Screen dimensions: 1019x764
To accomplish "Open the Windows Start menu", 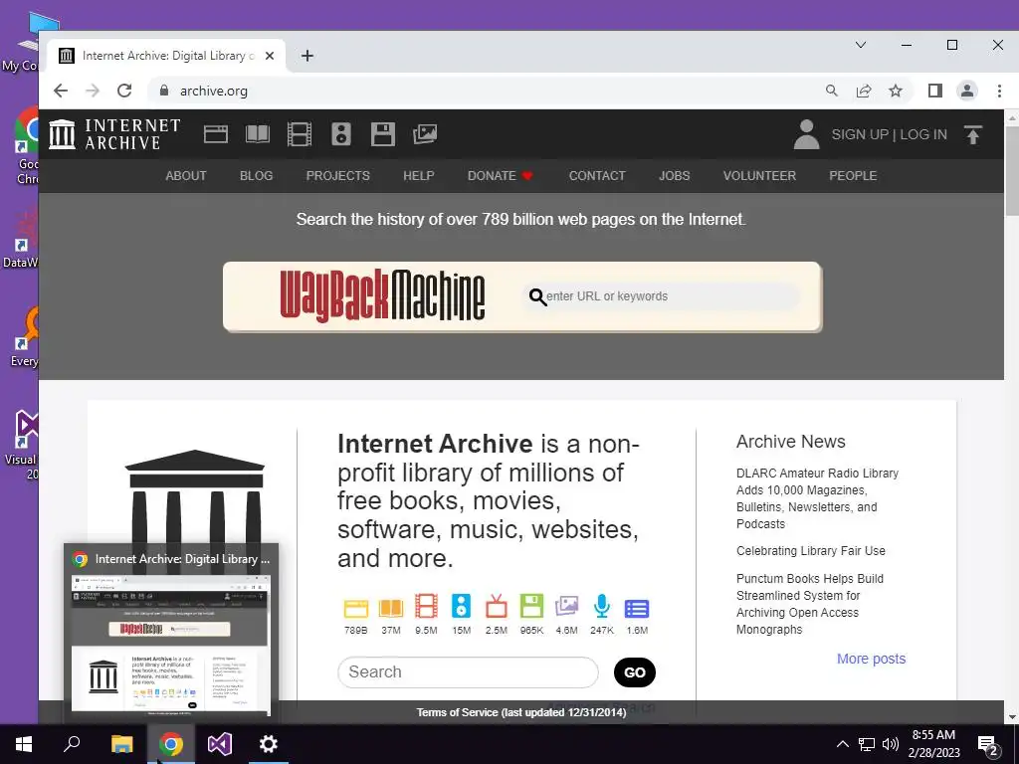I will (24, 744).
